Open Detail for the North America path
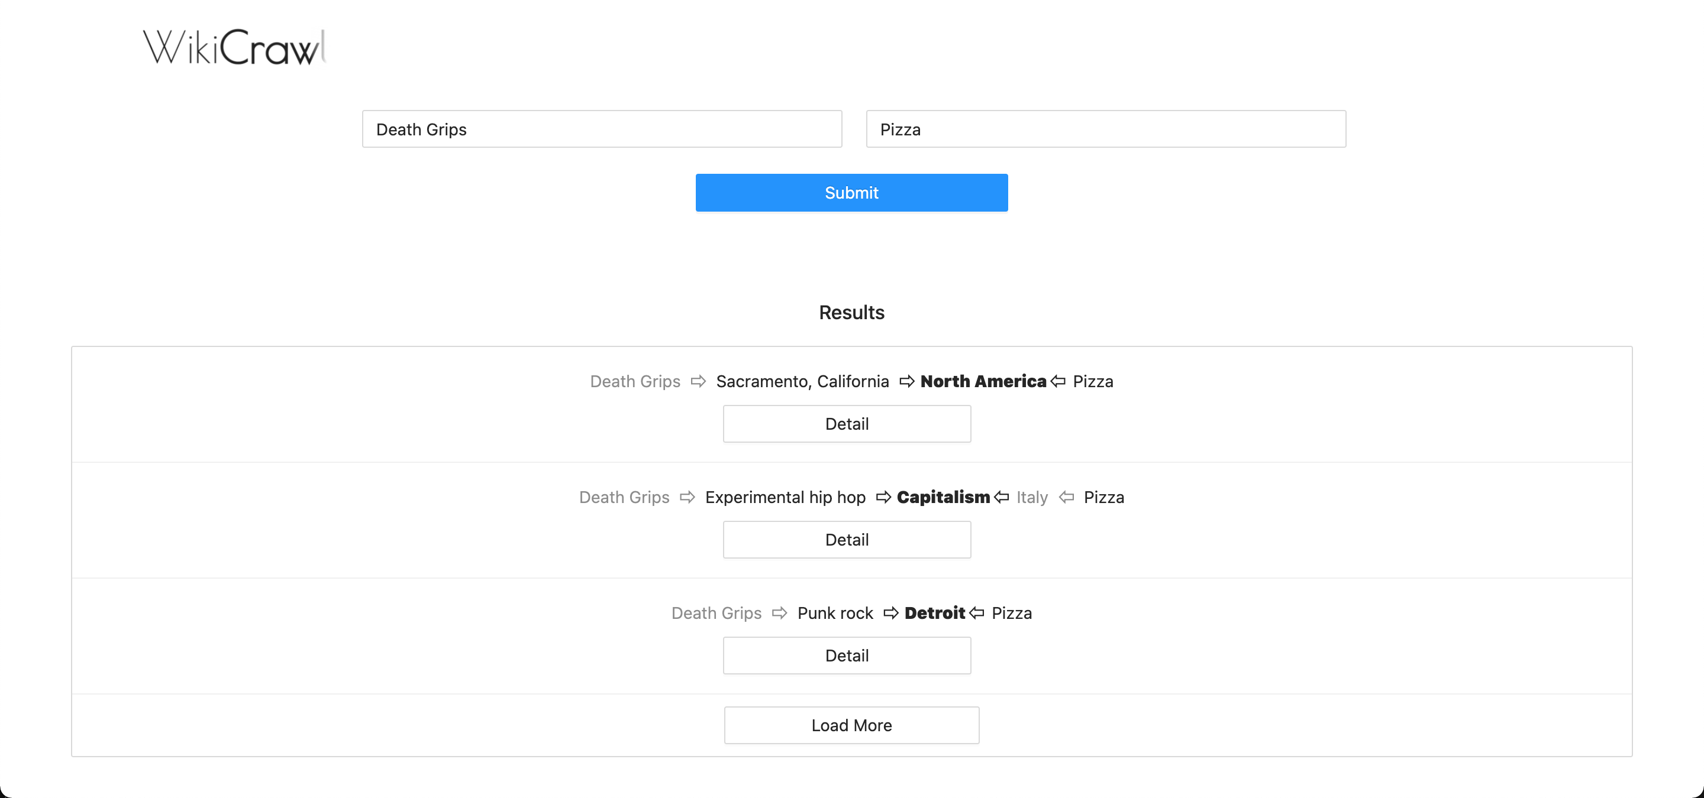Screen dimensions: 1704x798 click(847, 423)
